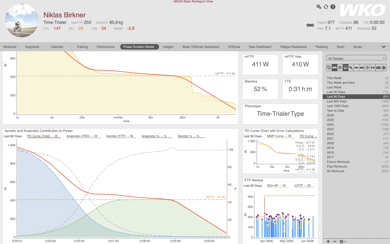The height and width of the screenshot is (244, 390).
Task: Toggle the double arrow filter icon
Action: tap(373, 67)
